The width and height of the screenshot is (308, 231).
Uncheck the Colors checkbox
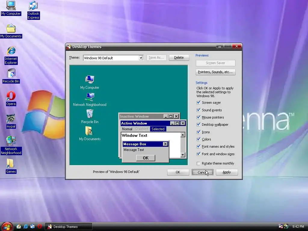click(199, 139)
